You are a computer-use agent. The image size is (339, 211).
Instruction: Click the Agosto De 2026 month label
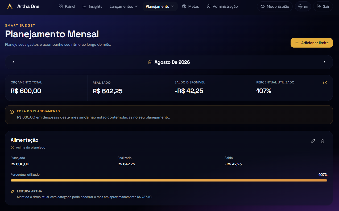pyautogui.click(x=172, y=62)
